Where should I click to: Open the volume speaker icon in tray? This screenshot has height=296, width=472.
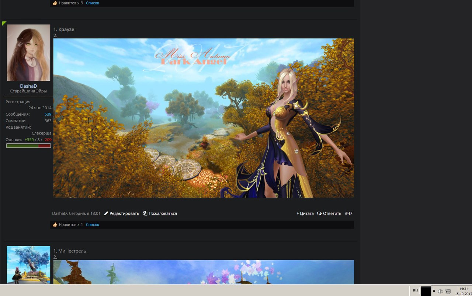tap(440, 291)
